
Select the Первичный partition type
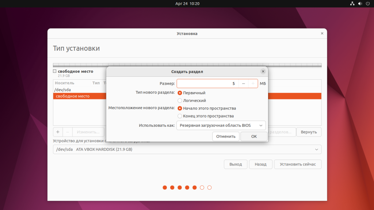tap(180, 93)
